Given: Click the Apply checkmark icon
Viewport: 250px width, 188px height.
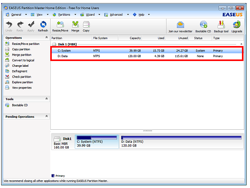Looking at the screenshot, I should pos(31,25).
